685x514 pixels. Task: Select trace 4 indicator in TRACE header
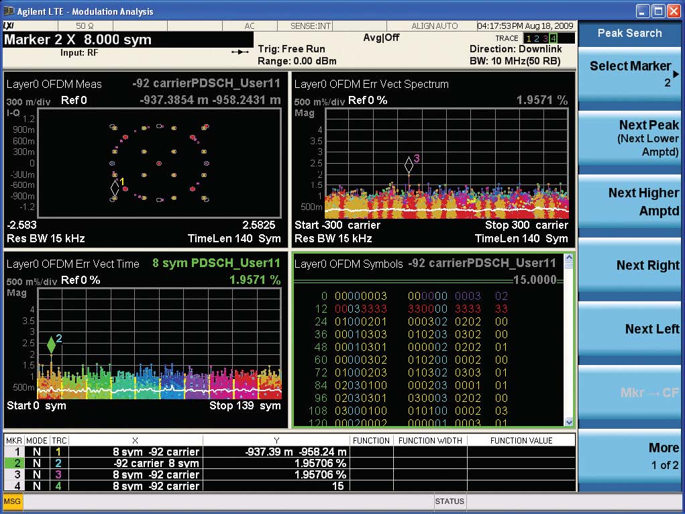point(553,38)
